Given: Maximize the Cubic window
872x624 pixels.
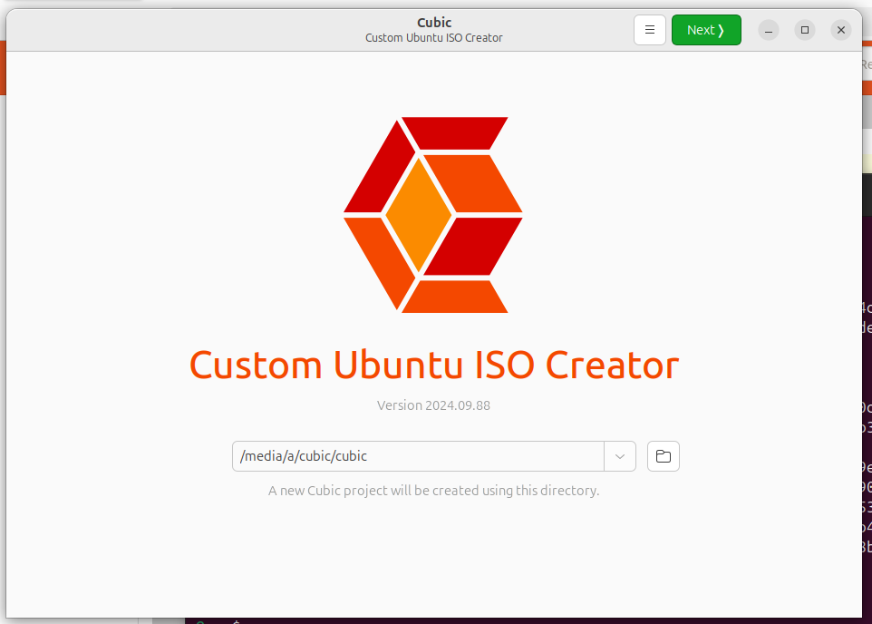Looking at the screenshot, I should point(805,30).
